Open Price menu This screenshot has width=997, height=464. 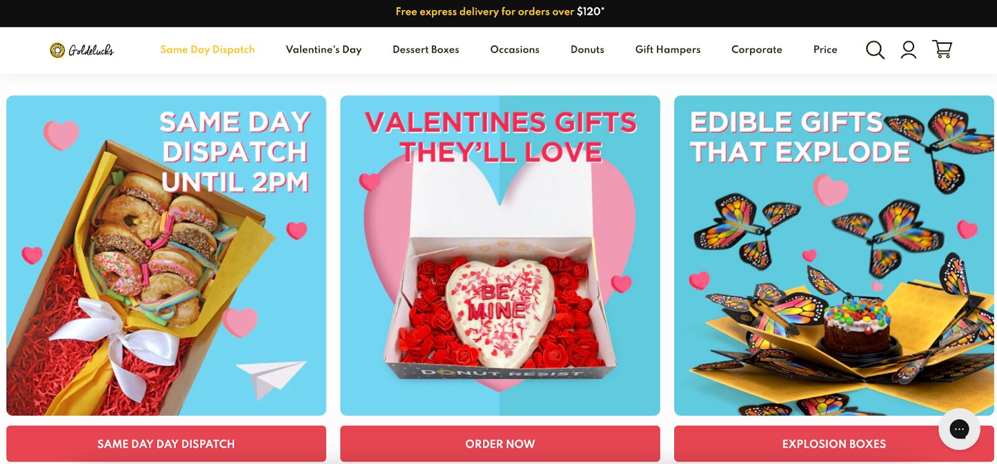pyautogui.click(x=825, y=49)
